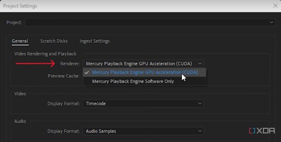The image size is (281, 142).
Task: Click the red arrow pointing at Renderer
Action: click(35, 63)
